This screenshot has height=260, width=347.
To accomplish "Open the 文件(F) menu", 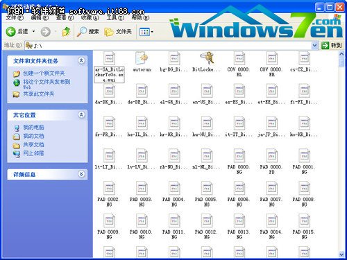I will (15, 18).
